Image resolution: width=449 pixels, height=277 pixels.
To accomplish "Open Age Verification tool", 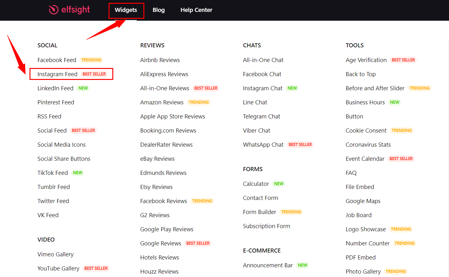I will [366, 60].
